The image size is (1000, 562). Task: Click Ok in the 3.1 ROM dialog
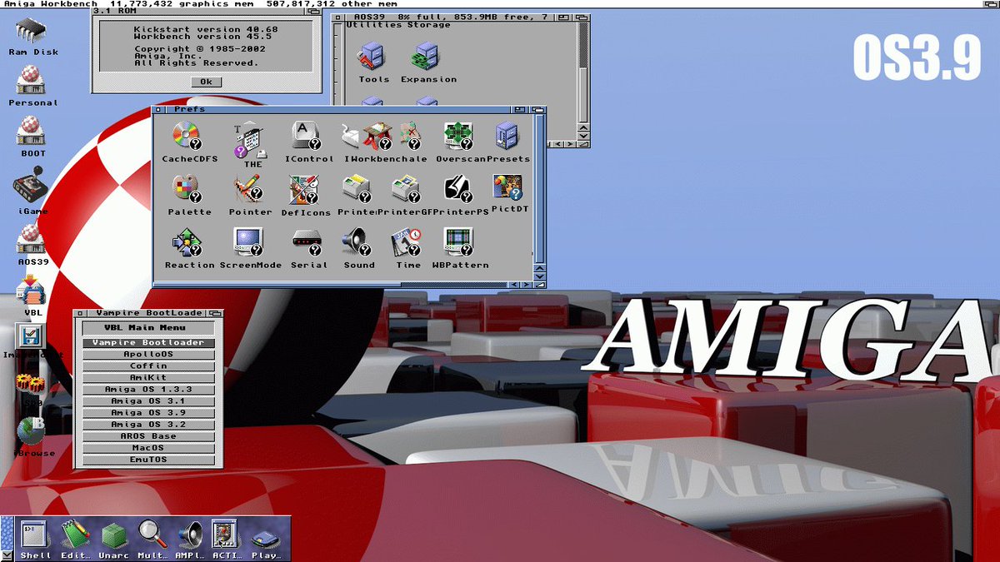[x=206, y=82]
